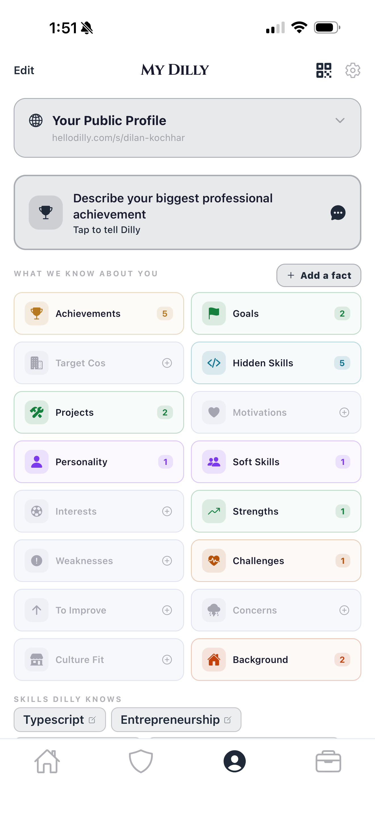Edit the Typescript skill pill
The width and height of the screenshot is (375, 815).
(x=92, y=720)
